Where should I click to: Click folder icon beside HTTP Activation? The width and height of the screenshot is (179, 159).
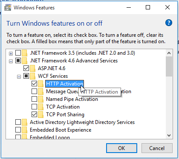coord(41,84)
